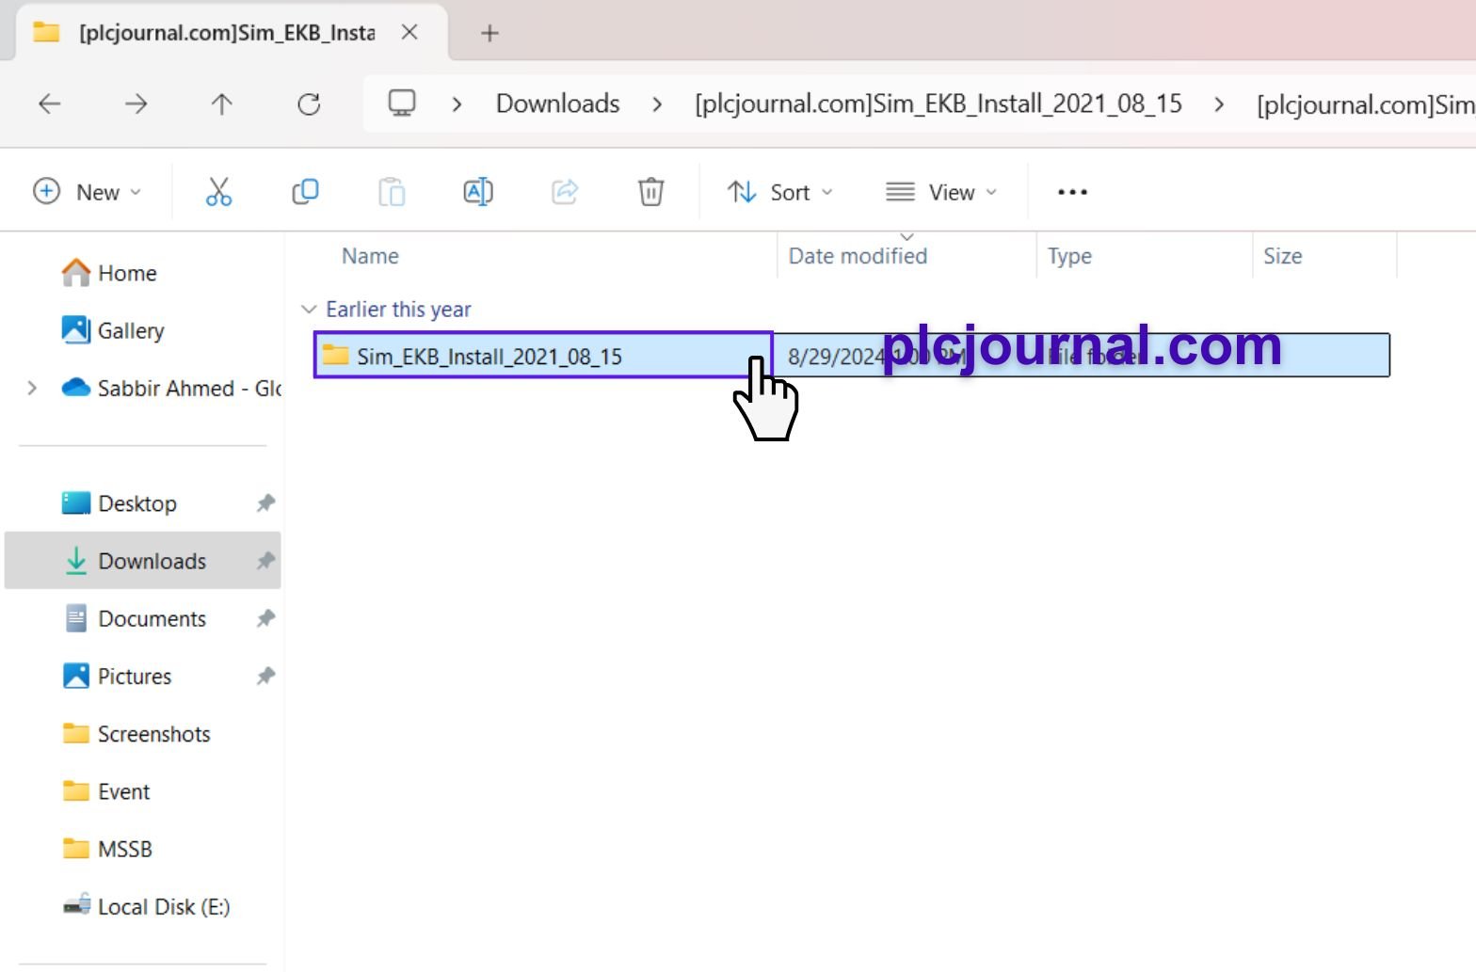1476x972 pixels.
Task: Delete the selected folder with trash icon
Action: coord(650,192)
